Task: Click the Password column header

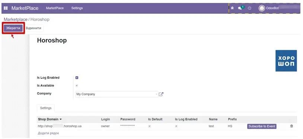Action: (128, 119)
